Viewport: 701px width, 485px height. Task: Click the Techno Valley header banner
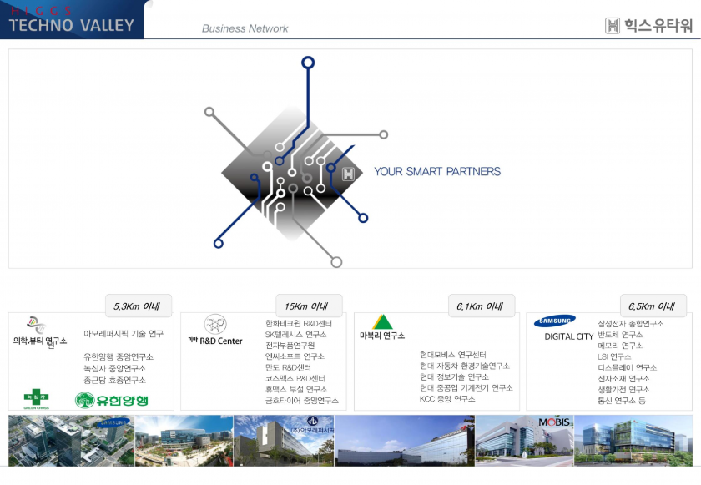point(72,20)
